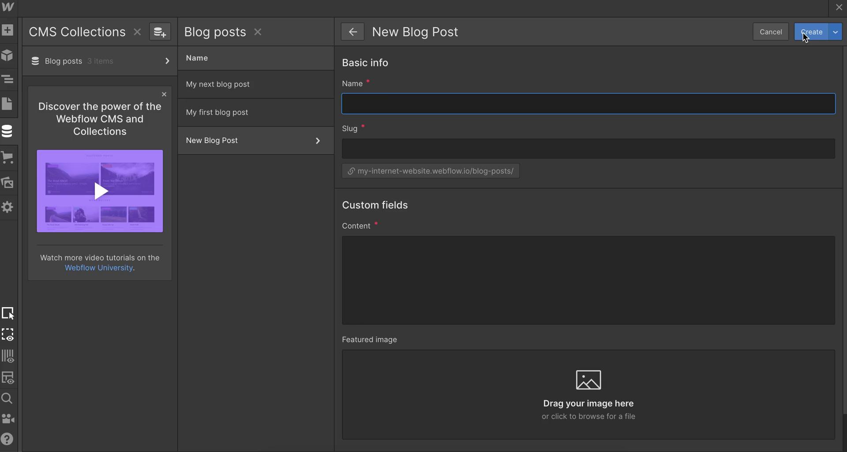The width and height of the screenshot is (847, 452).
Task: Open the New Blog Post row chevron
Action: (318, 141)
